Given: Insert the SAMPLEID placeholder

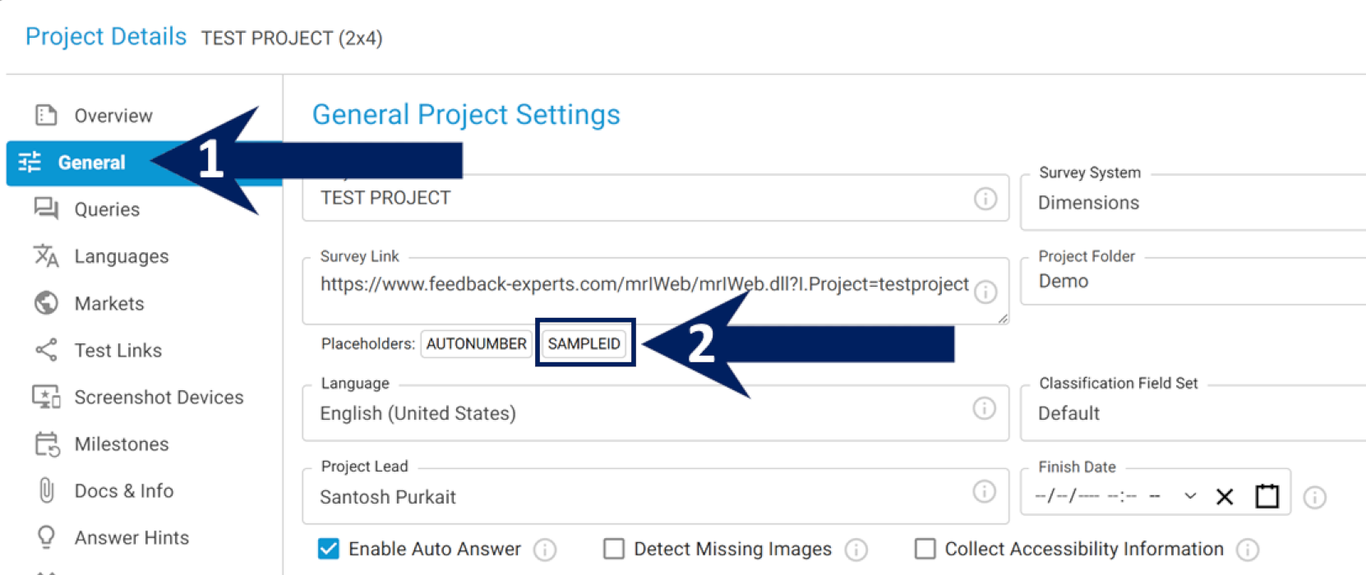Looking at the screenshot, I should (584, 343).
